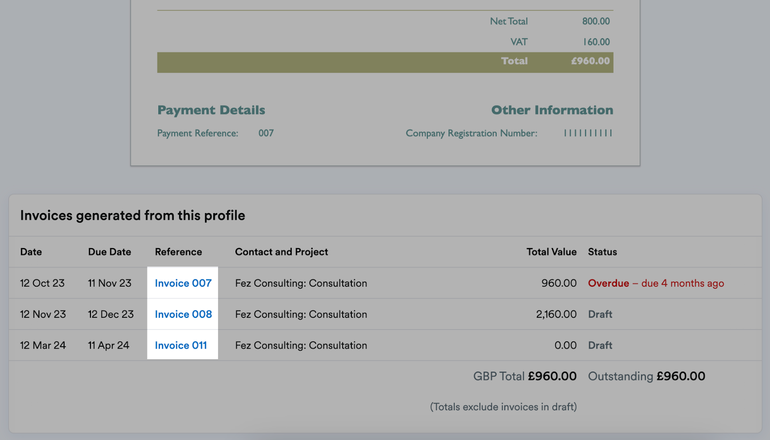
Task: Click the Payment Reference 007 value
Action: point(266,133)
